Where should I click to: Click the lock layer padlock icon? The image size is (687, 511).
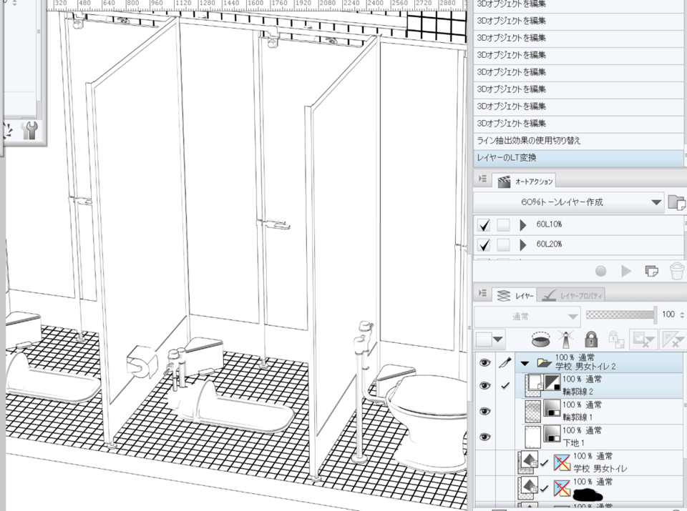click(591, 338)
